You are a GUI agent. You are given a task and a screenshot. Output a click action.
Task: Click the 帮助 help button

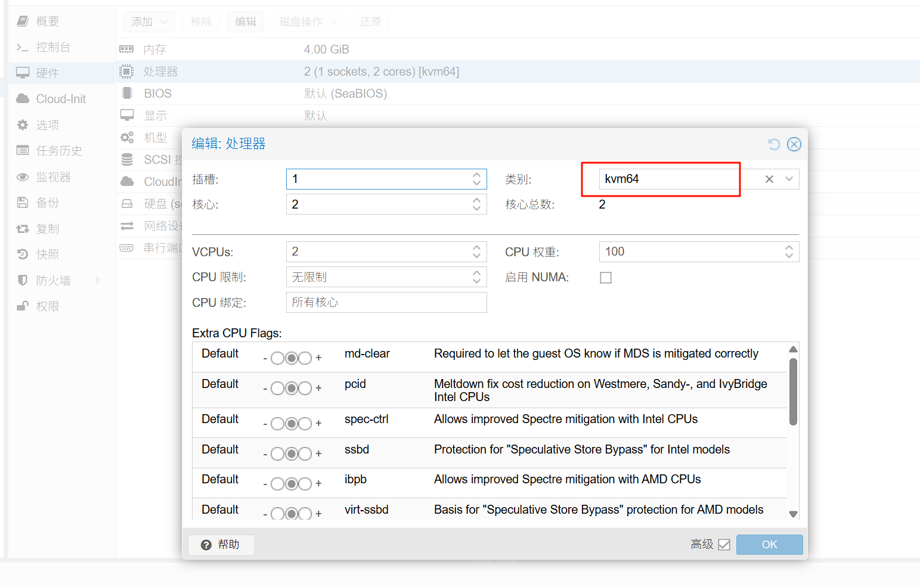coord(221,545)
